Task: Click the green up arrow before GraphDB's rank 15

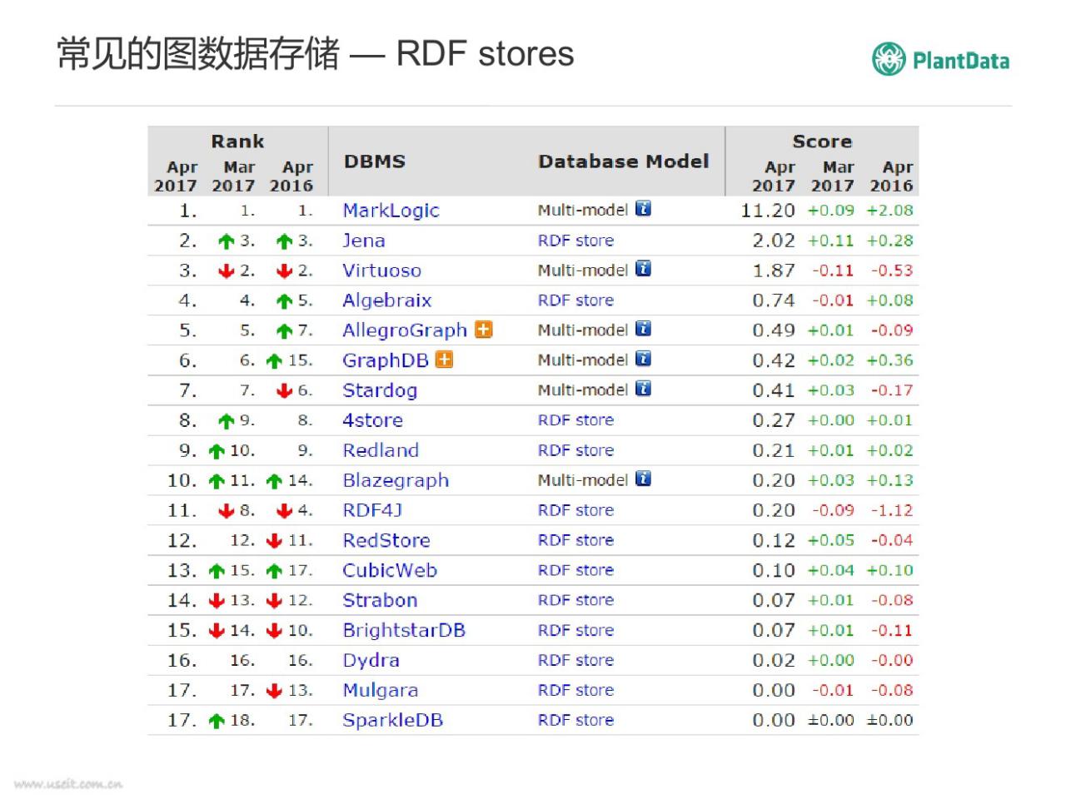Action: (274, 361)
